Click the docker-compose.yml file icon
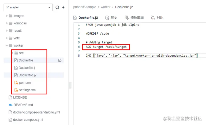 tap(10, 120)
